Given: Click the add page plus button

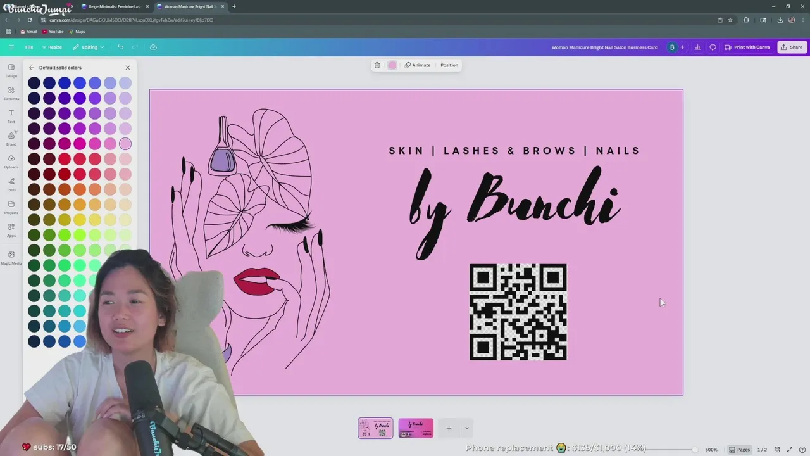Looking at the screenshot, I should [449, 428].
